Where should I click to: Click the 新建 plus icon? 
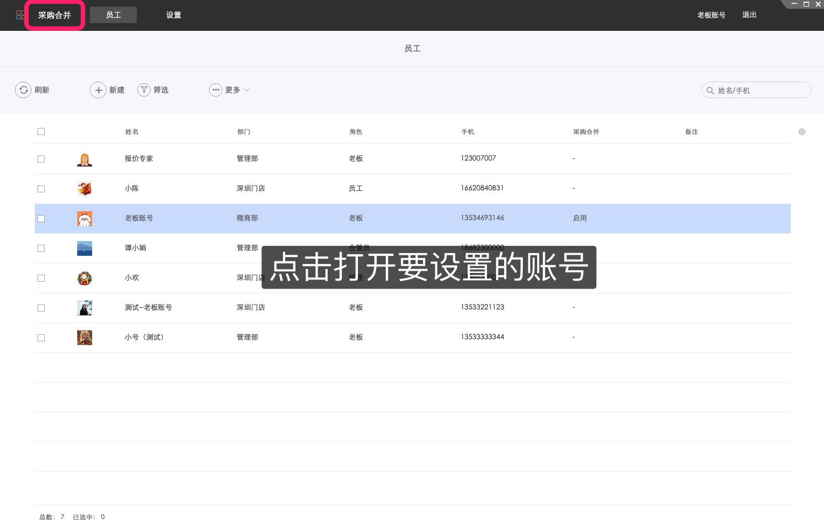[x=98, y=90]
